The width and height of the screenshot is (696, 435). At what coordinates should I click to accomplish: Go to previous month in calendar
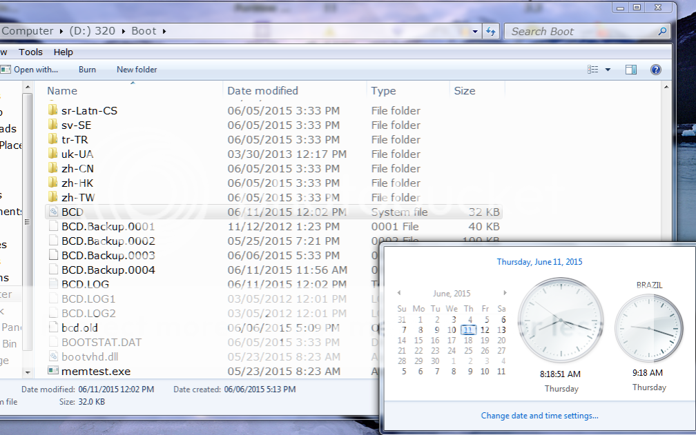[399, 293]
